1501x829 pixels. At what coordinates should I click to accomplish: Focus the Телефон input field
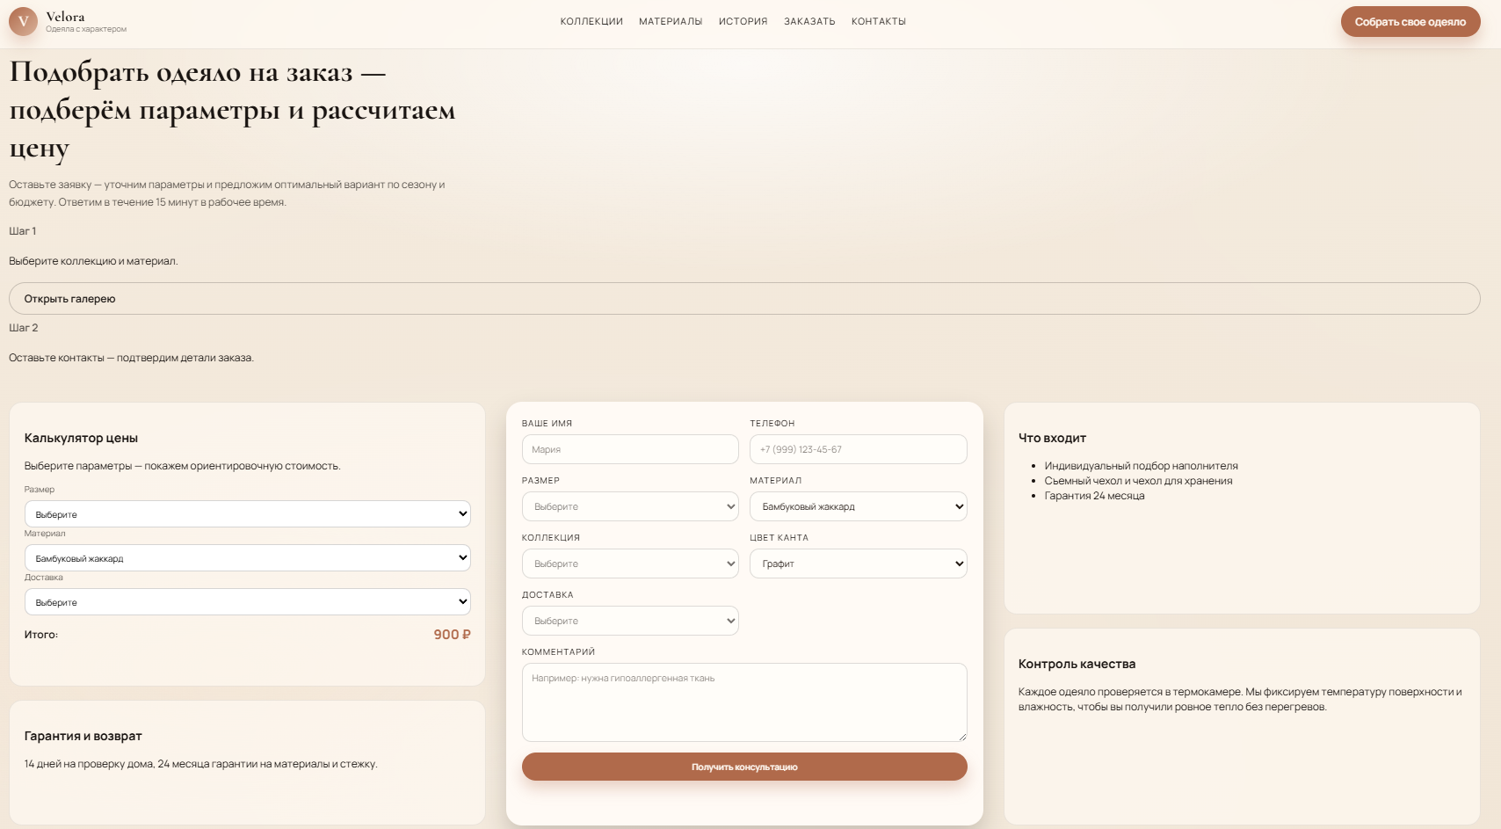click(859, 449)
